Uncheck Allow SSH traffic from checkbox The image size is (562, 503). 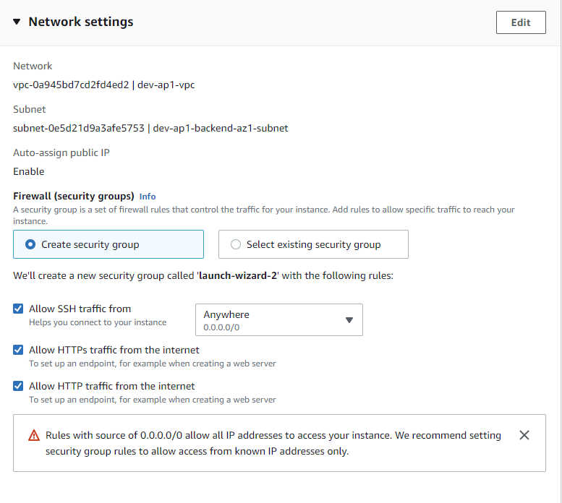click(18, 309)
